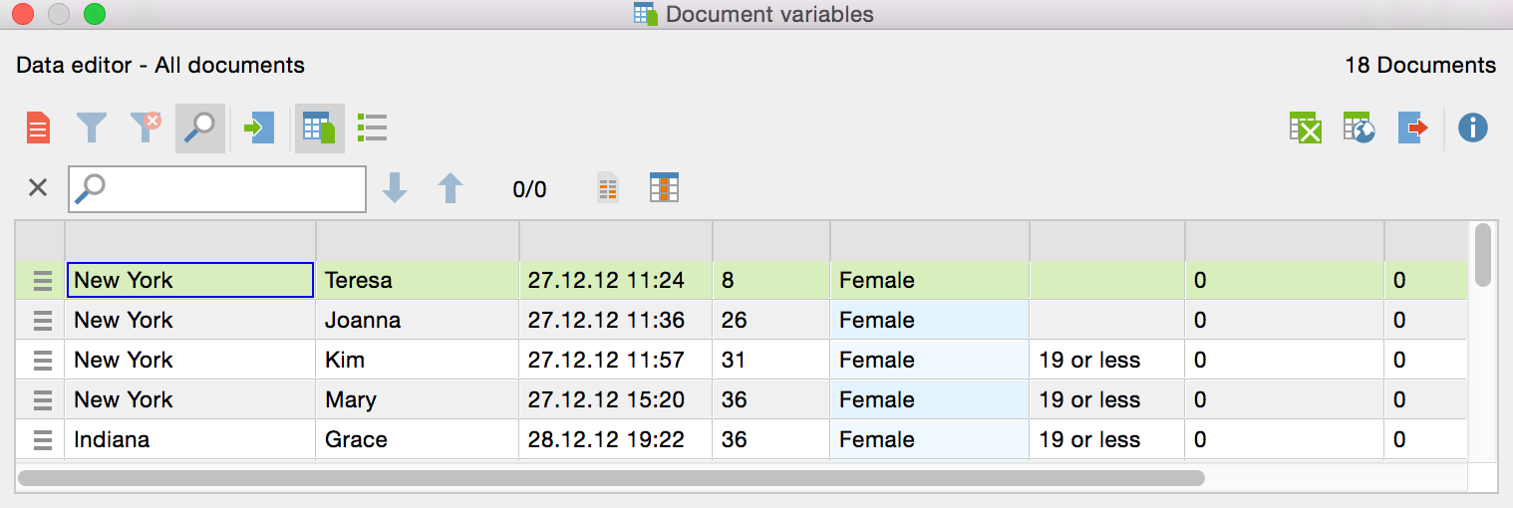
Task: Open the filter funnel tool
Action: [92, 128]
